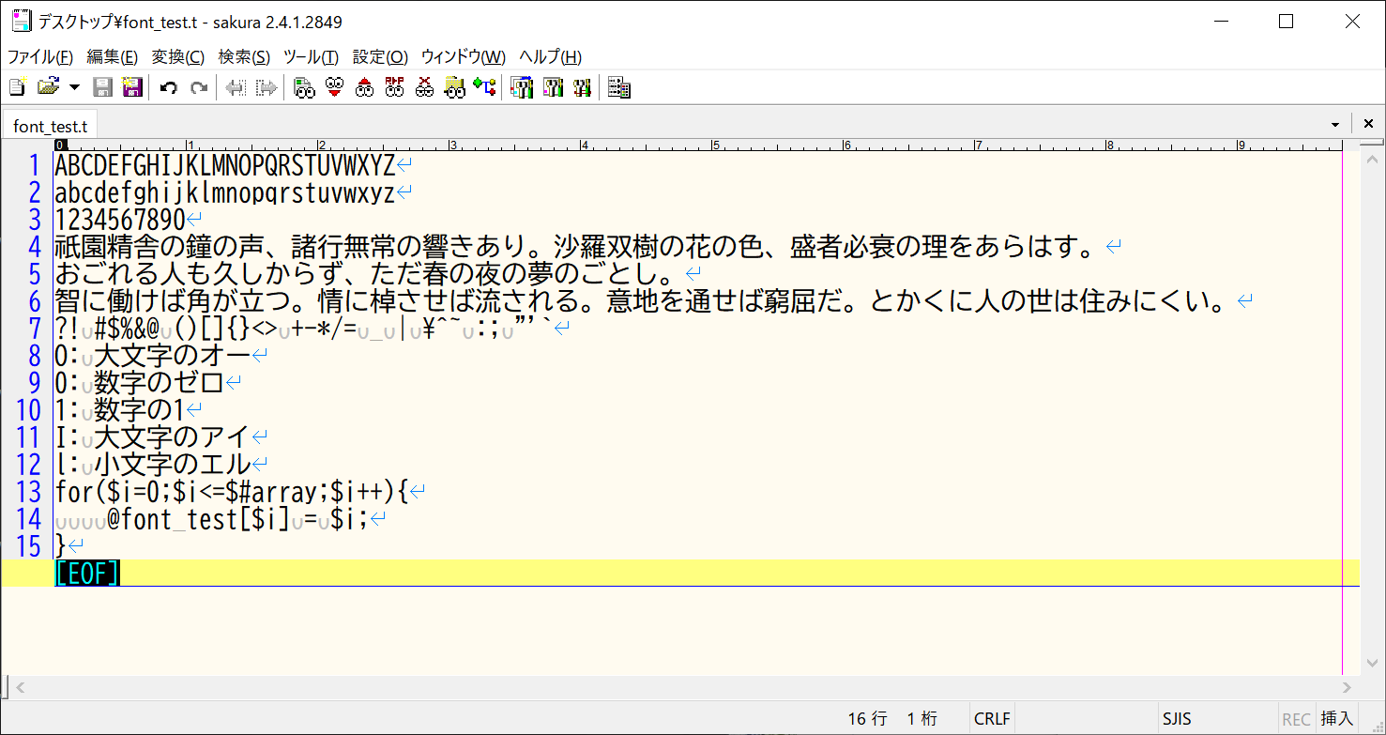Screen dimensions: 1386x735
Task: Click the Save As purple floppy icon
Action: (x=132, y=88)
